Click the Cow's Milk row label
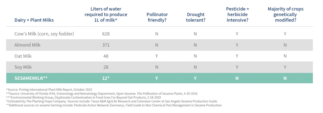The height and width of the screenshot is (113, 323). click(44, 34)
